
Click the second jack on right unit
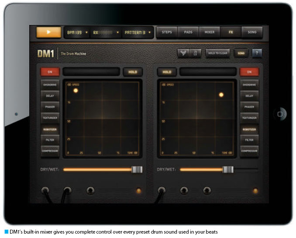point(184,190)
